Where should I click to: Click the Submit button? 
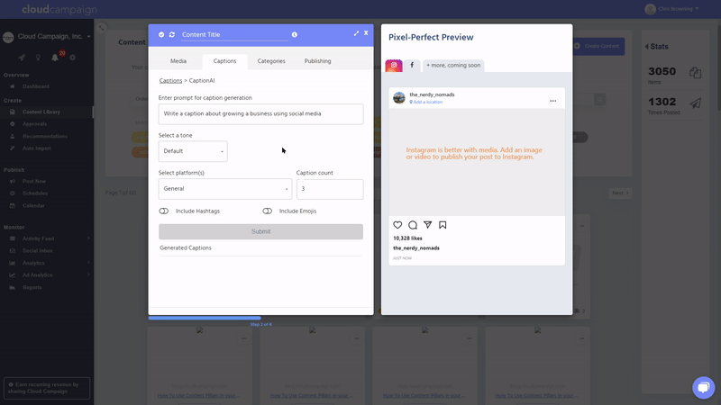coord(260,232)
